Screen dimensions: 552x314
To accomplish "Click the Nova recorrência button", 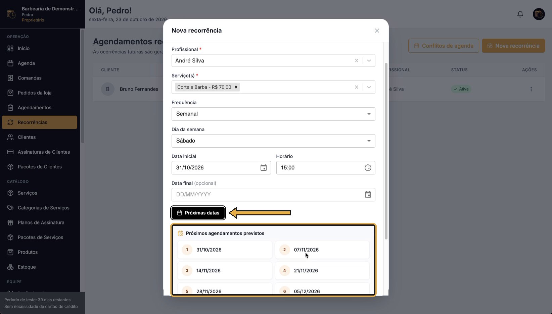I will [513, 46].
